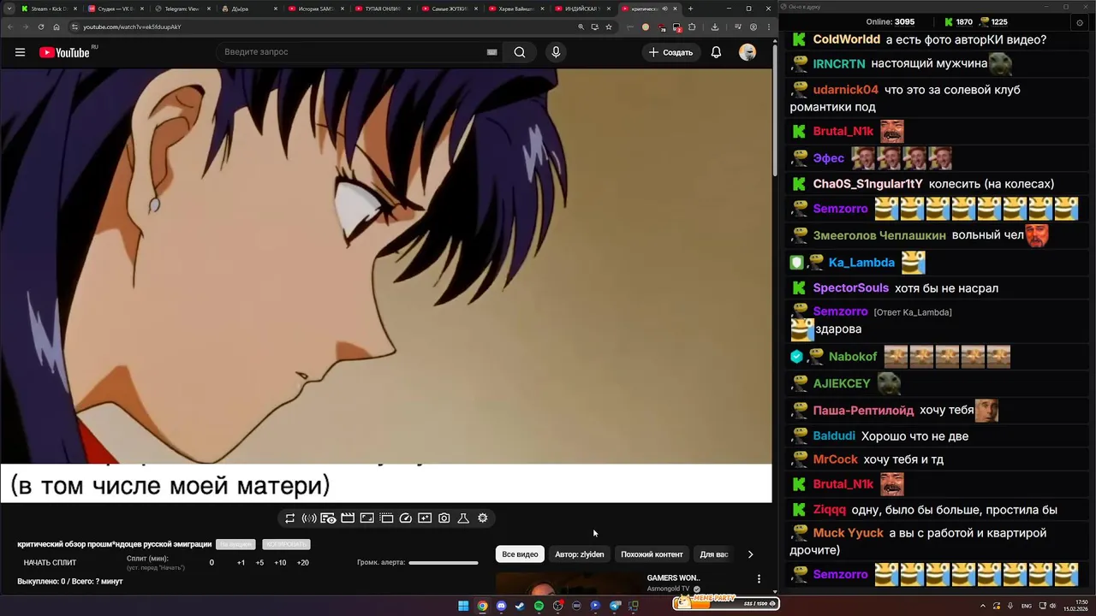Viewport: 1096px width, 616px height.
Task: Click username ColdWorldd in chat
Action: click(x=846, y=39)
